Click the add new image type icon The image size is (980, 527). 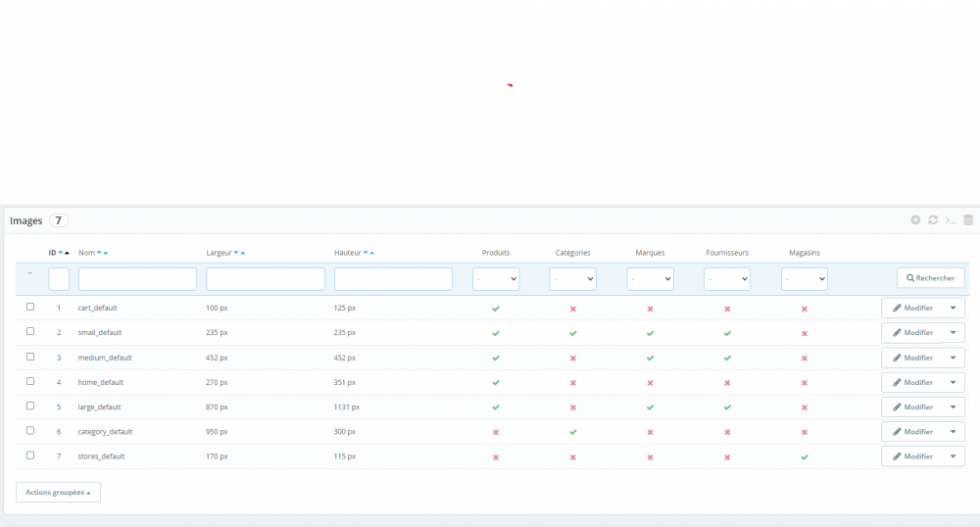click(915, 219)
